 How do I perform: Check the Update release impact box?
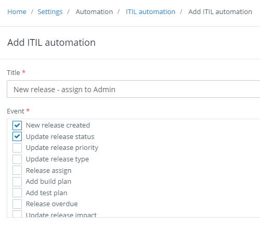click(x=17, y=214)
